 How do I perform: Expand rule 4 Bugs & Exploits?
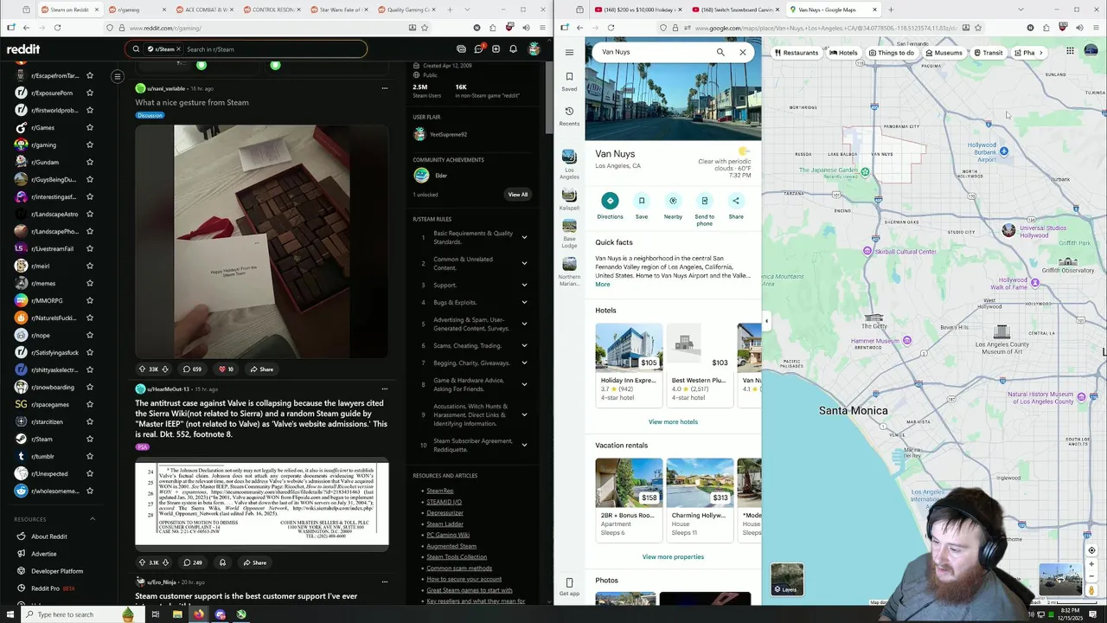coord(524,302)
